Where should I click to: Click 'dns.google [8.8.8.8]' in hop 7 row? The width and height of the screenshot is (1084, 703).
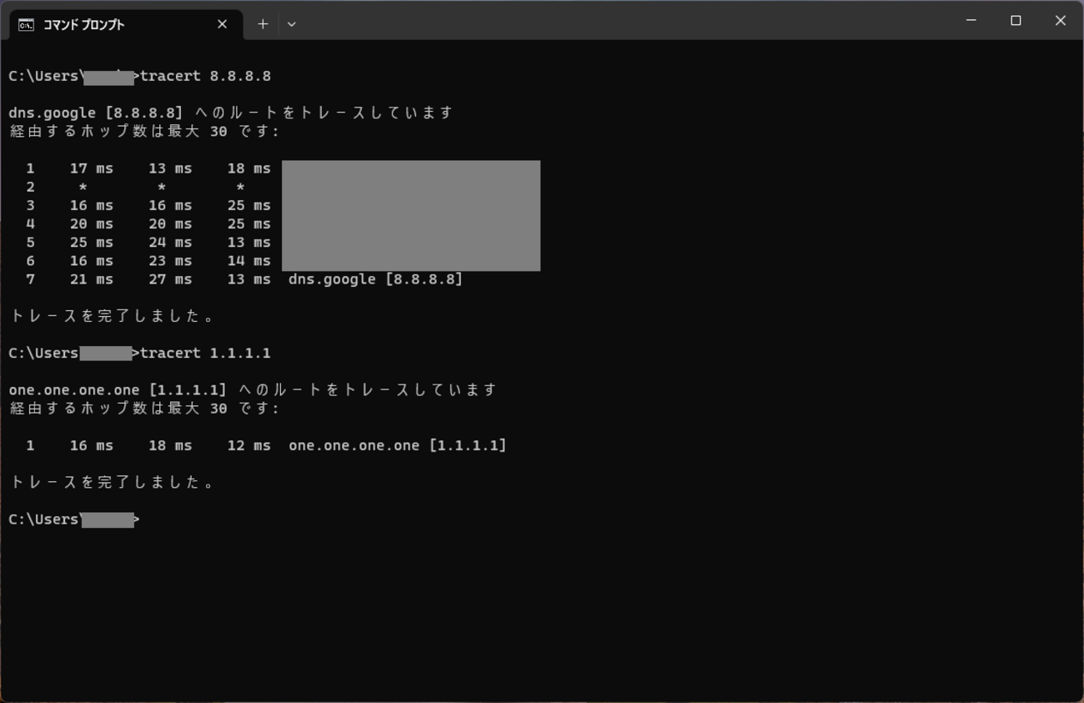coord(375,279)
